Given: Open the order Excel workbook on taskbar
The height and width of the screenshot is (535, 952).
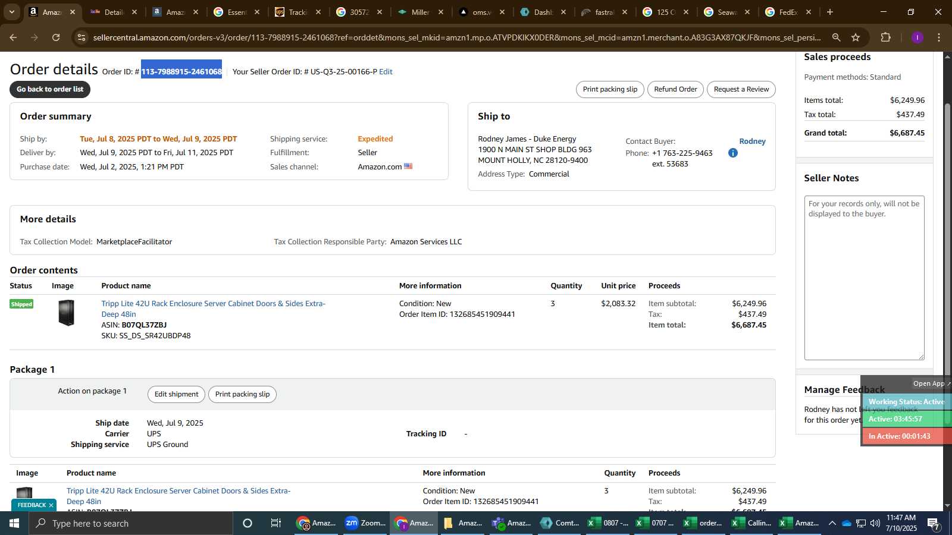Looking at the screenshot, I should click(703, 523).
